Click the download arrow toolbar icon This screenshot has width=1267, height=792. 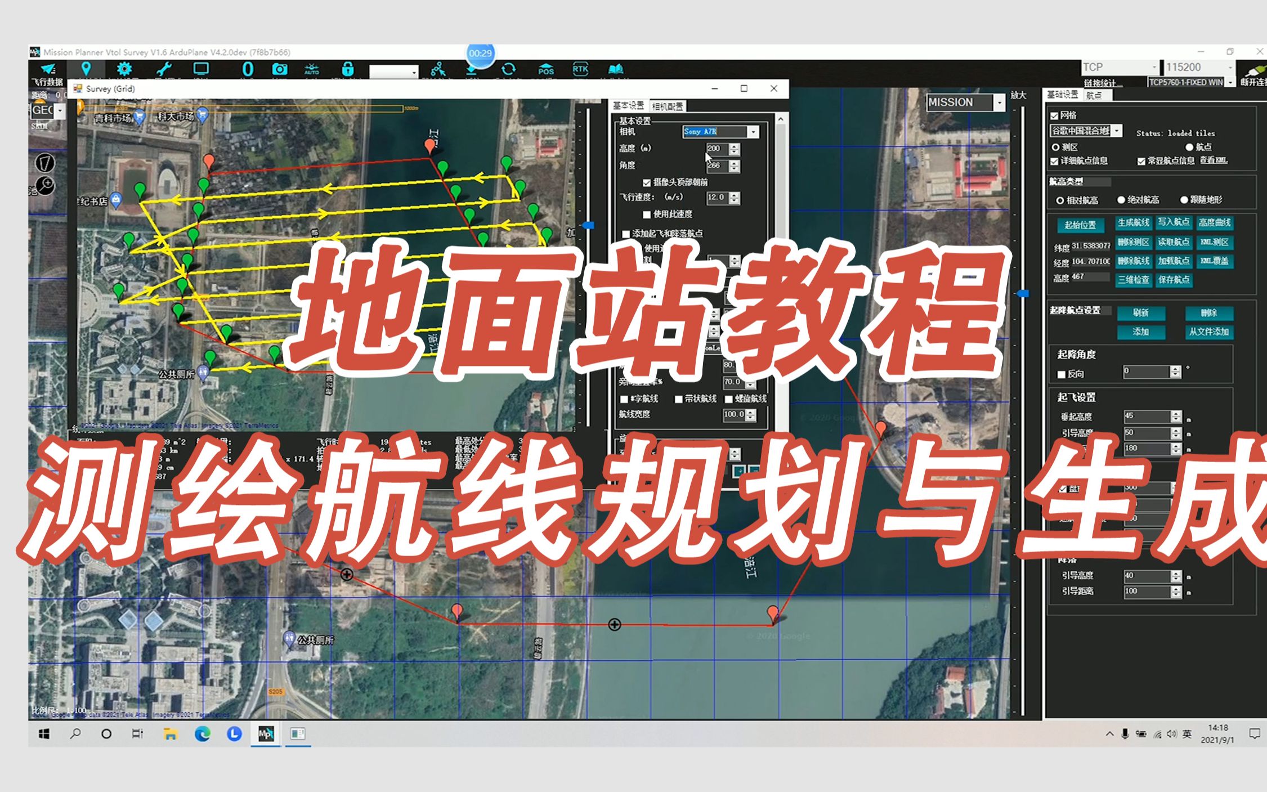point(472,70)
